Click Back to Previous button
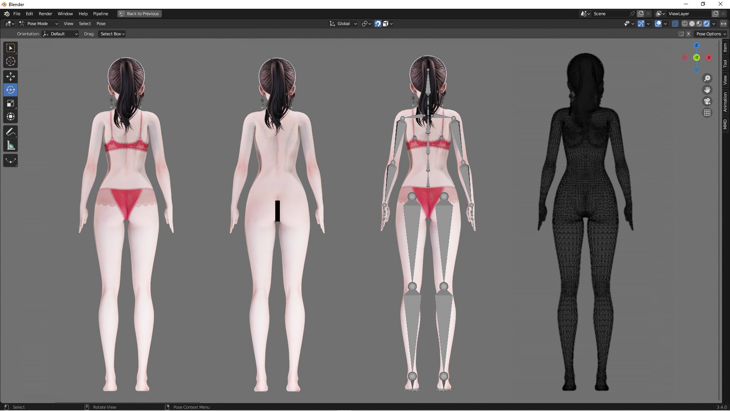The width and height of the screenshot is (730, 411). [139, 14]
